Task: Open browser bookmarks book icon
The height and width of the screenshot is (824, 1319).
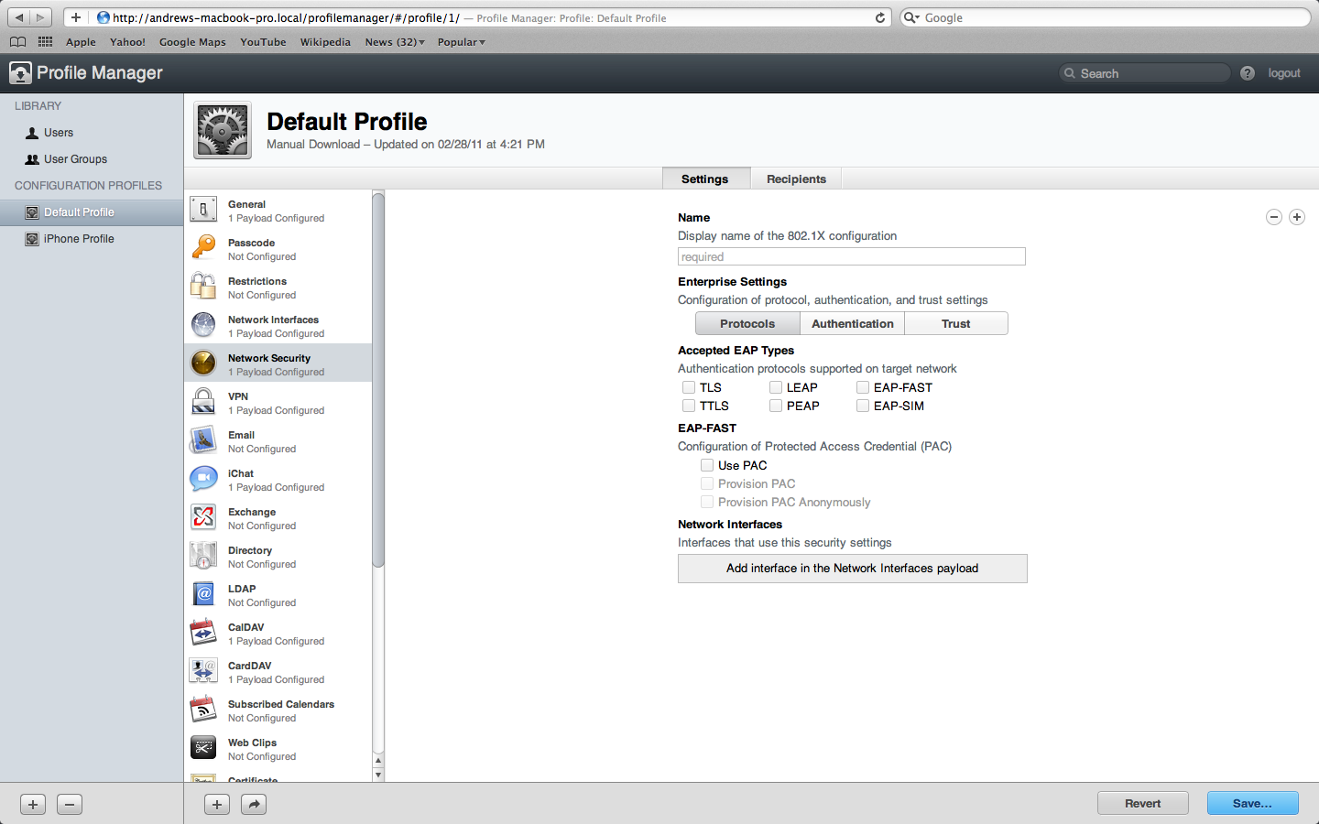Action: point(17,42)
